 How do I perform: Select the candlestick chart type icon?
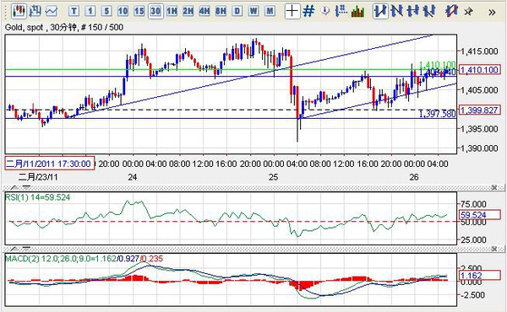tap(19, 11)
